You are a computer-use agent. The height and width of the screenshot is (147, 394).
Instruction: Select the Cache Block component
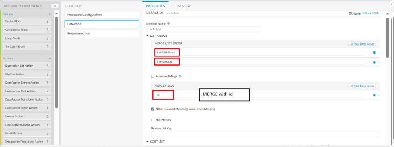click(27, 21)
